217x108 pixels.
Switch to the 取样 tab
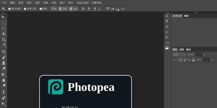click(186, 16)
